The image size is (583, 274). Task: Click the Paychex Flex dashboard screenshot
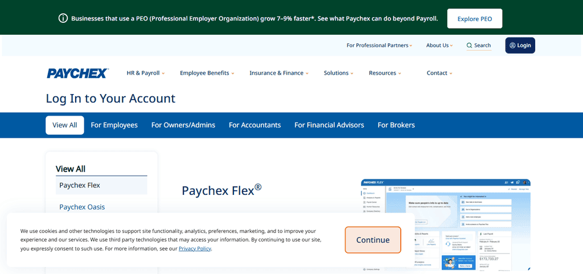[445, 225]
